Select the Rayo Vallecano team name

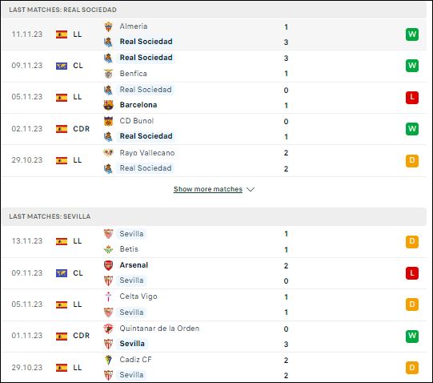pos(147,153)
